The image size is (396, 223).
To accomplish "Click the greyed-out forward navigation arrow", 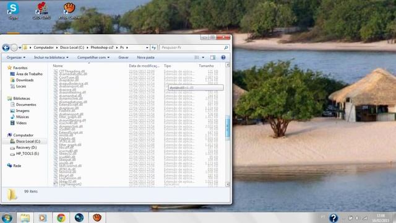I will pos(14,48).
